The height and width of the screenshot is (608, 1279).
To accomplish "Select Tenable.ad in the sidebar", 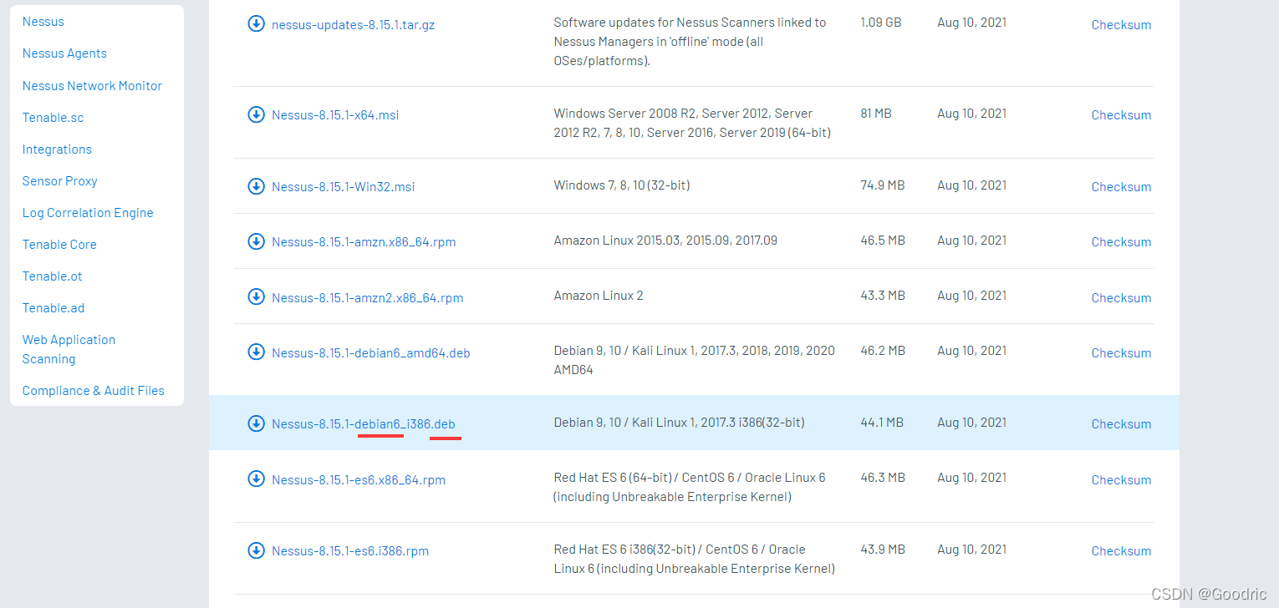I will (54, 308).
